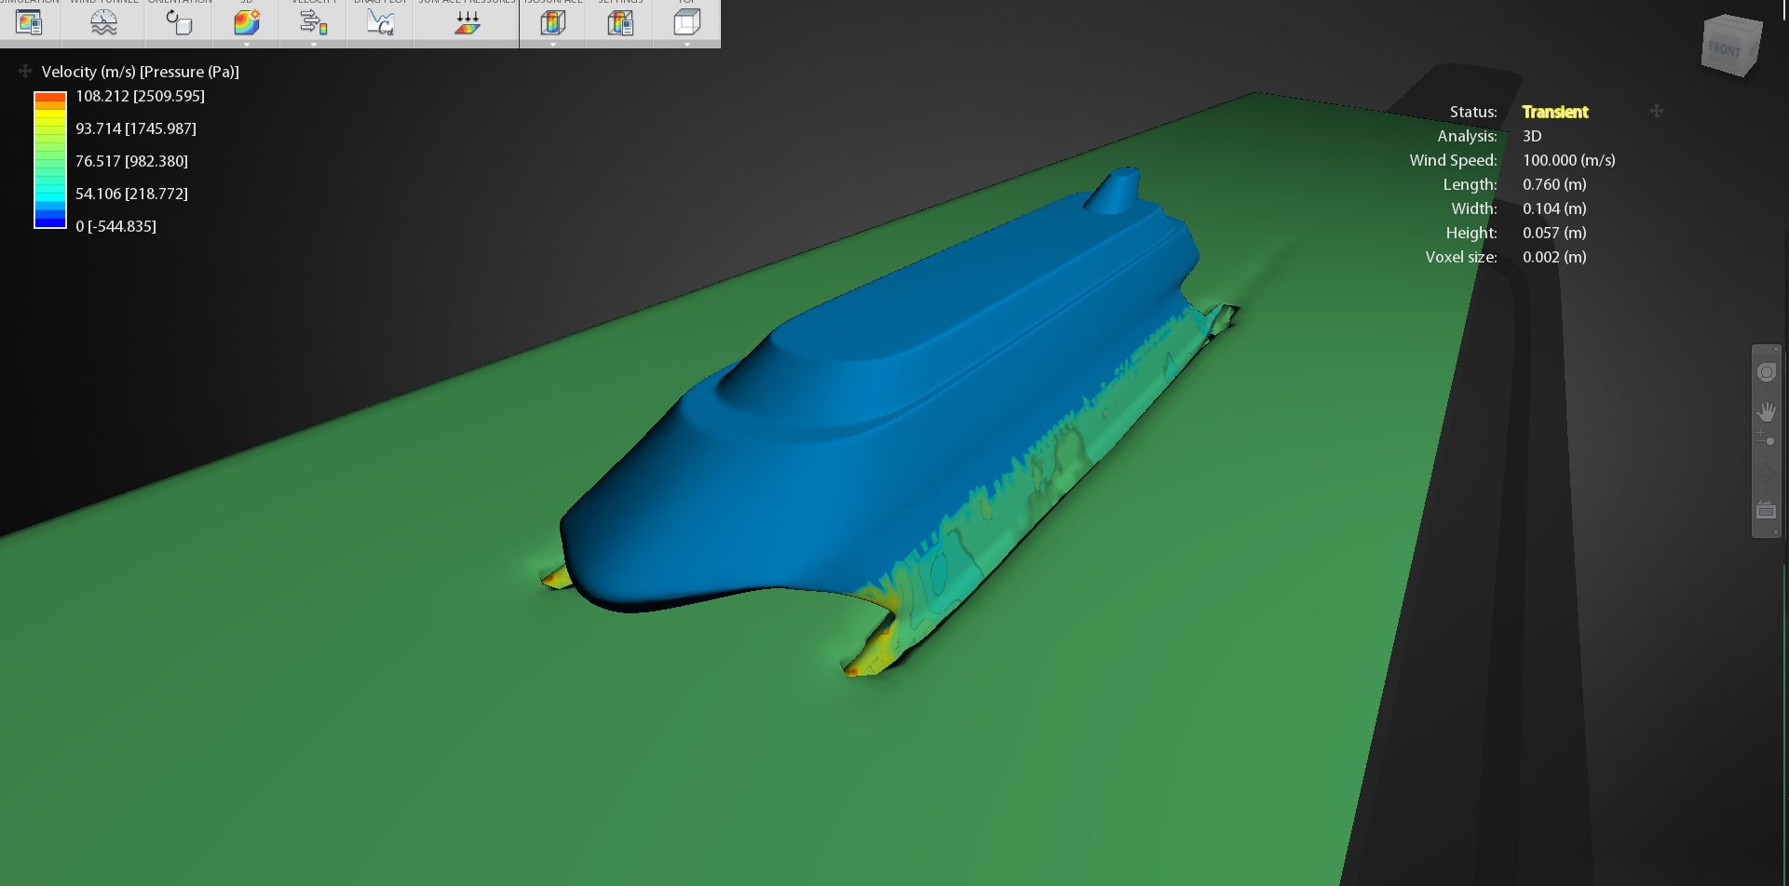Click the Isosurface cube icon

[x=553, y=22]
